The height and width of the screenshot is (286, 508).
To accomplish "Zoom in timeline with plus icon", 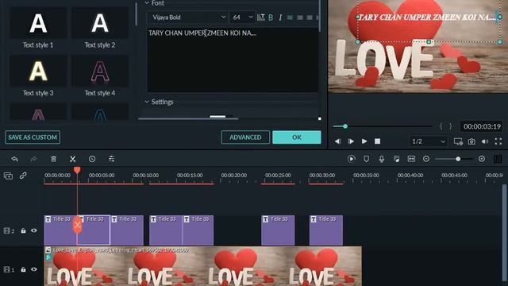I will (482, 159).
